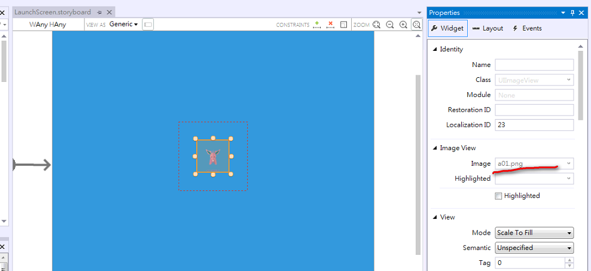Open the Semantic dropdown showing Unspecified
591x271 pixels.
tap(534, 248)
